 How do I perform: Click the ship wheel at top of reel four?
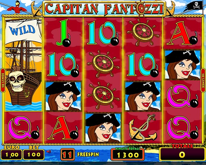click(x=143, y=32)
